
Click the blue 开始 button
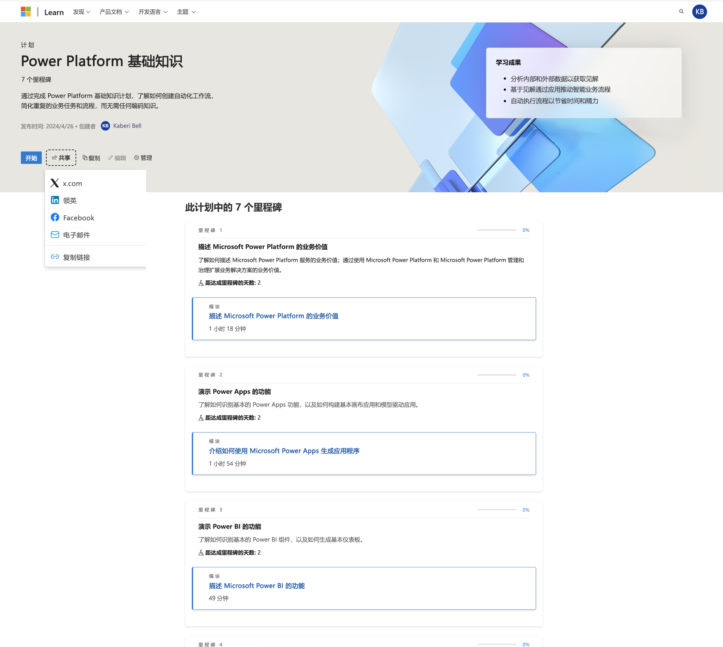(x=31, y=158)
